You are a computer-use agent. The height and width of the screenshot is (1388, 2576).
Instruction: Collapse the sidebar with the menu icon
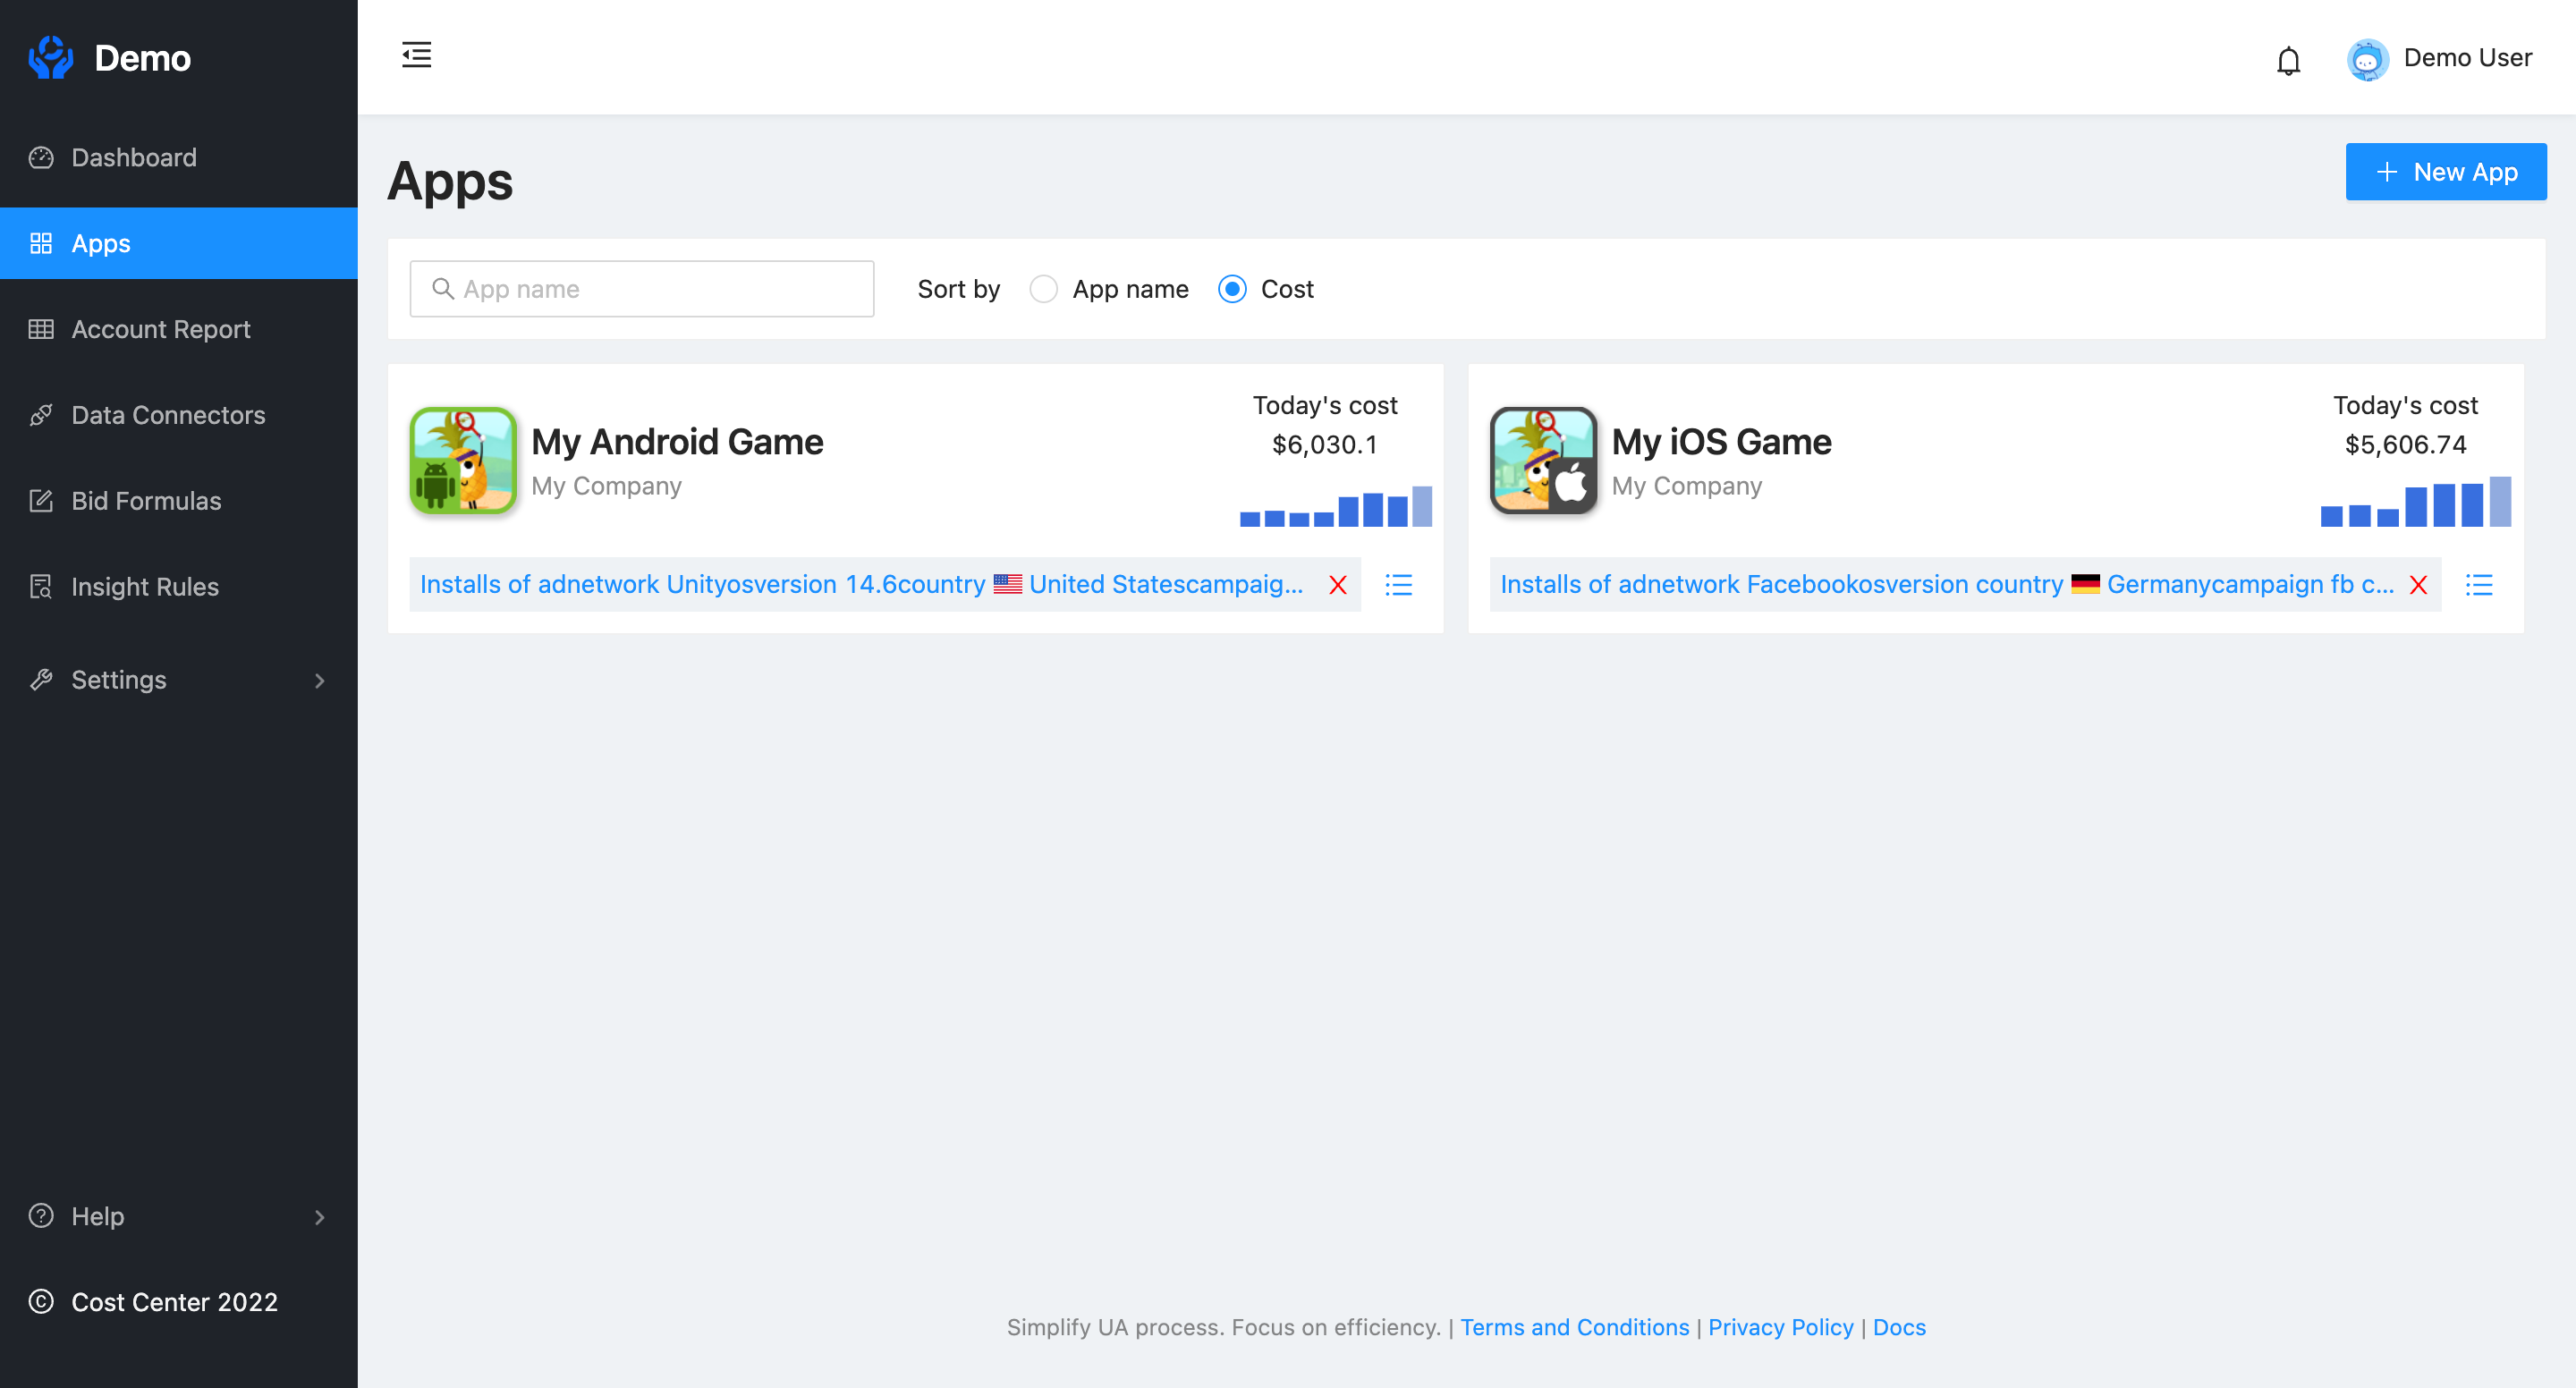[x=417, y=56]
